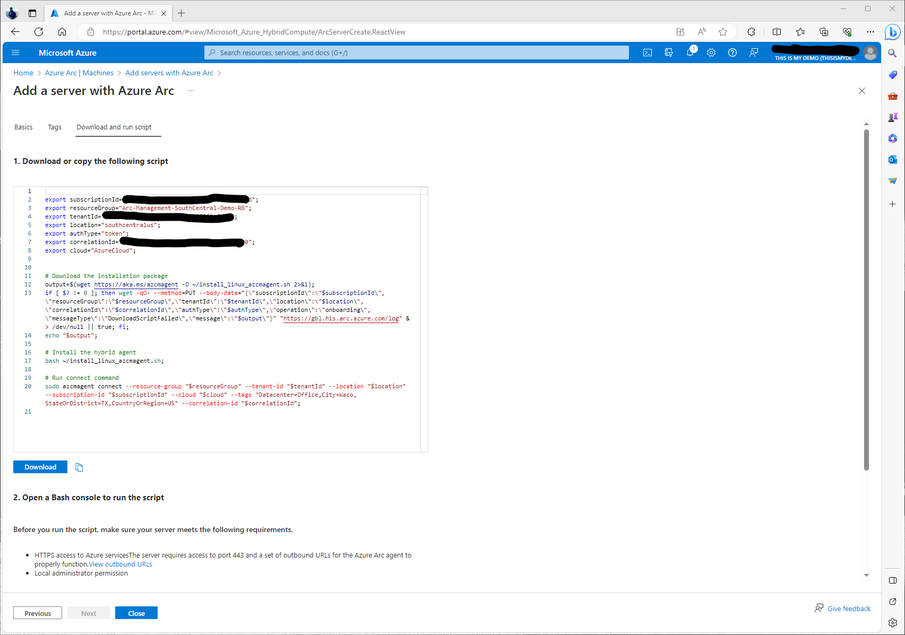Copy the script using the copy icon

tap(79, 467)
